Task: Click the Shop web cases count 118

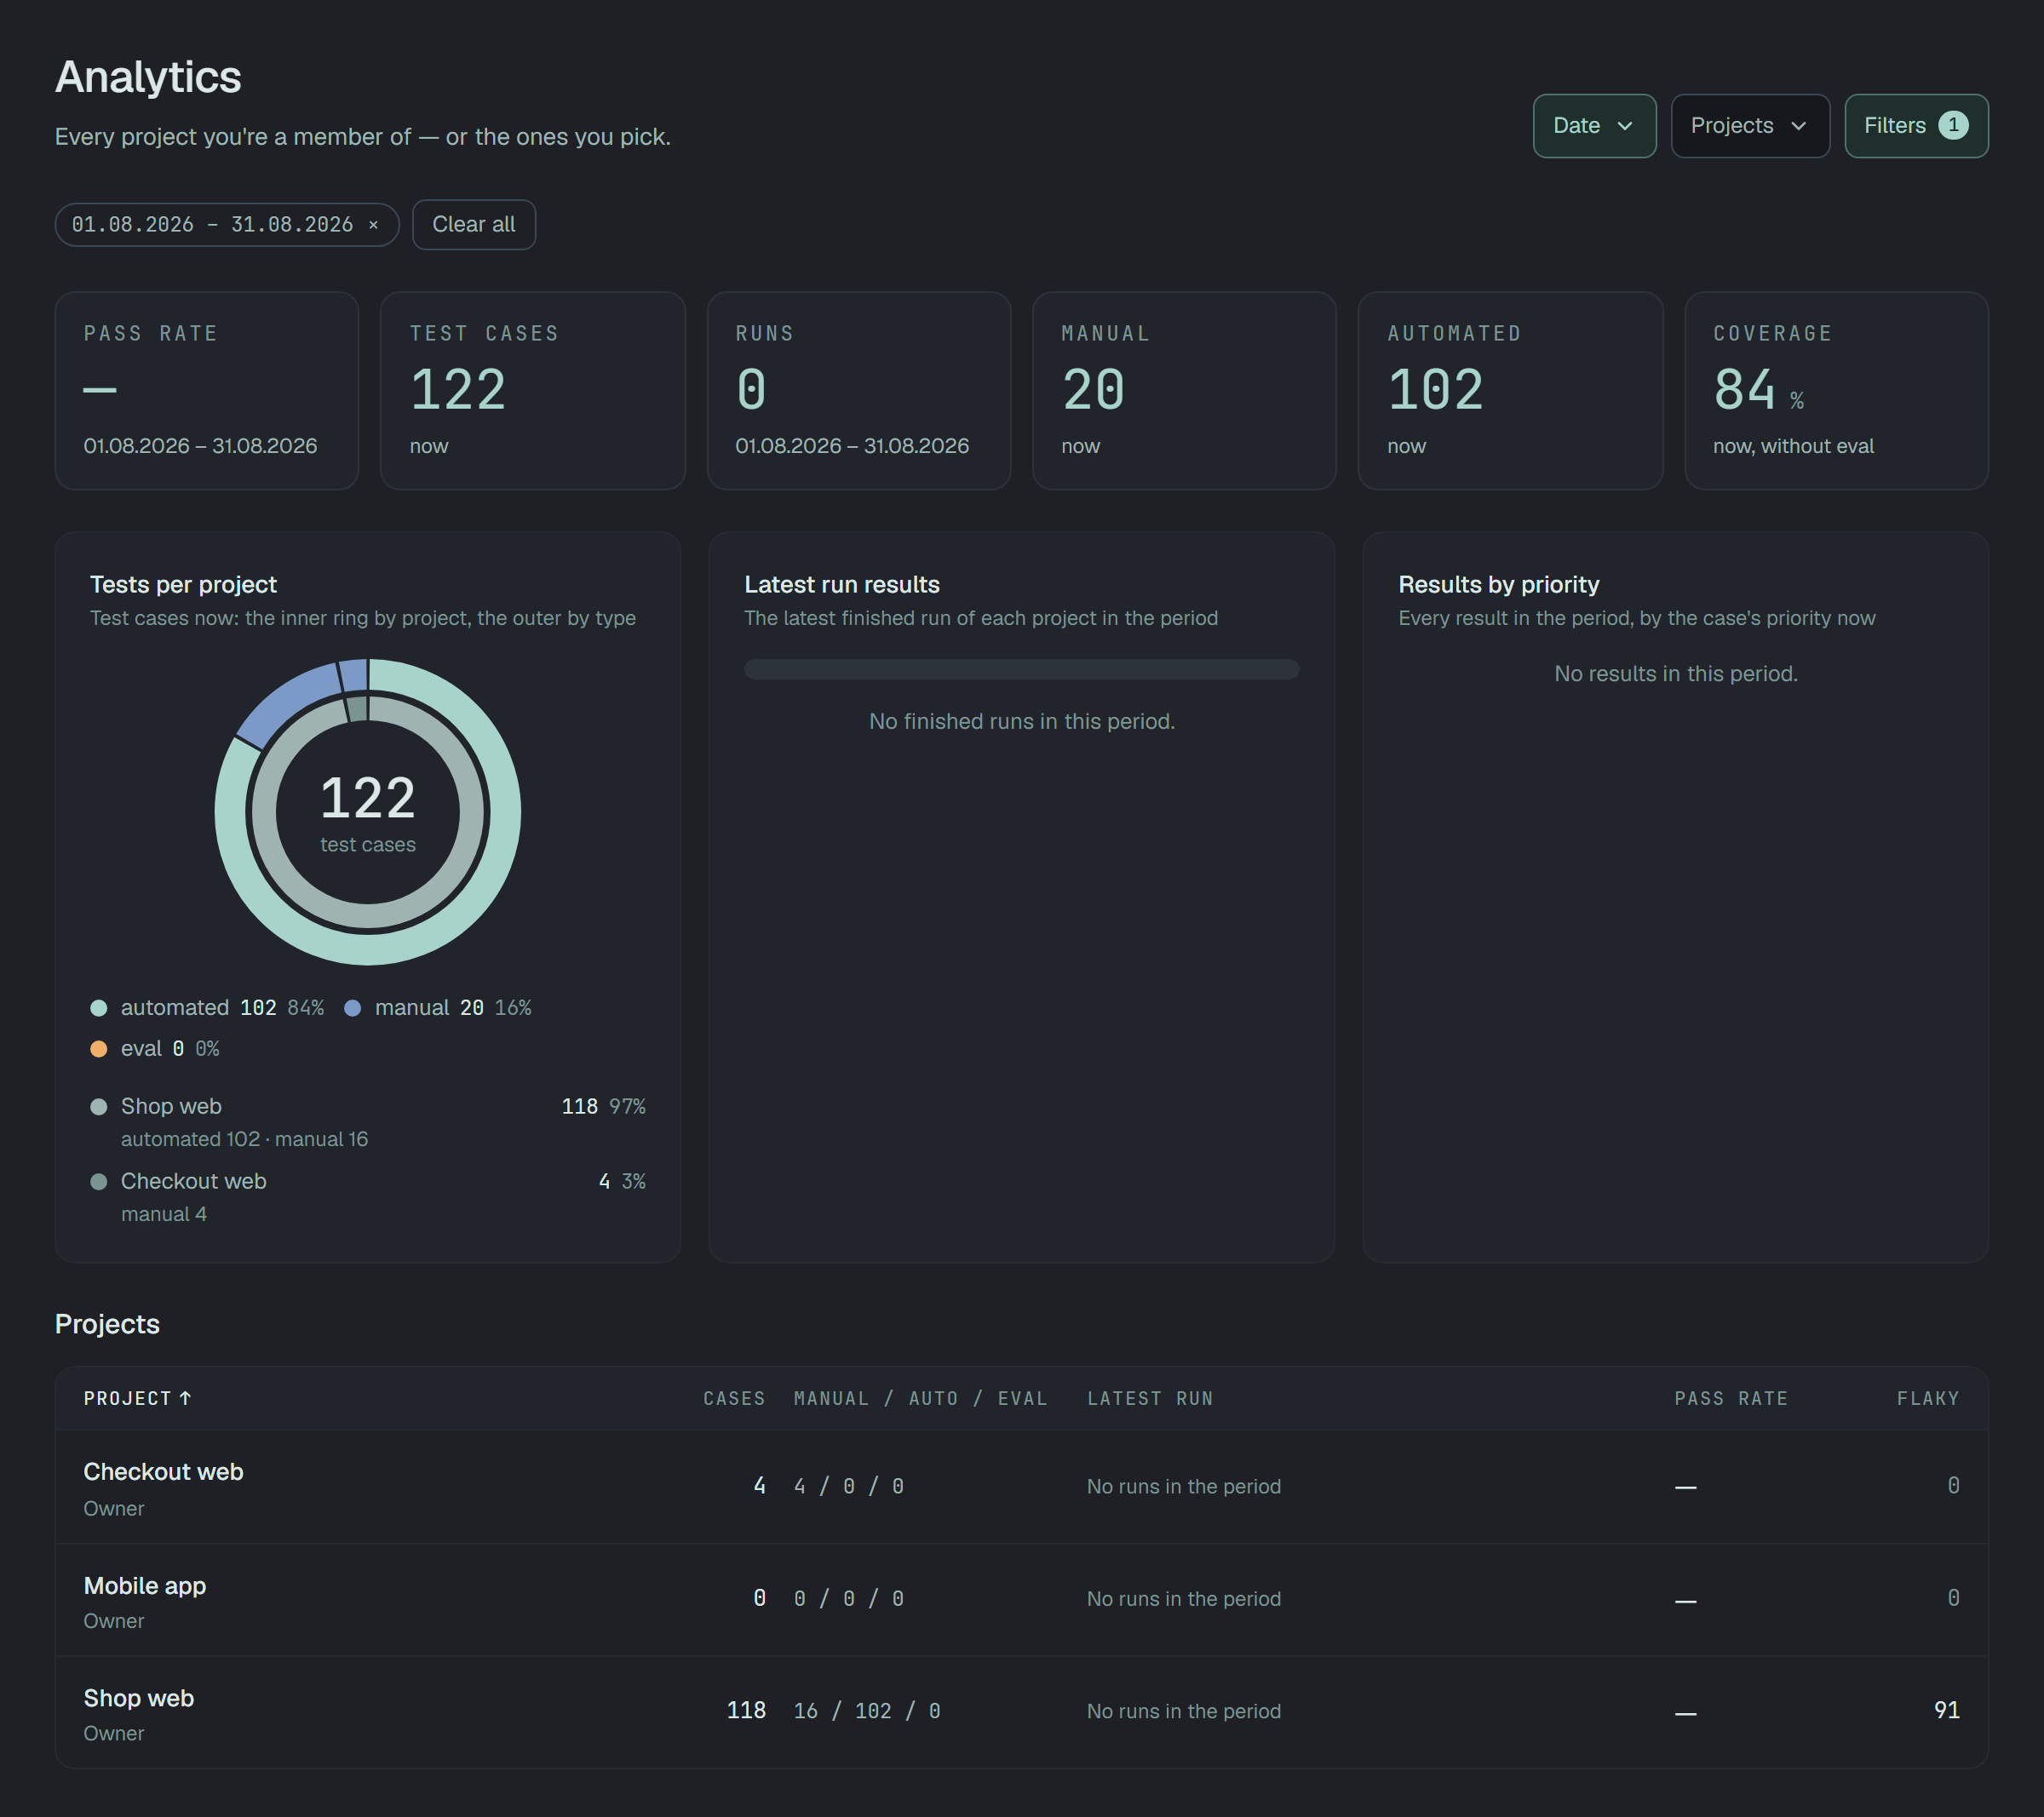Action: coord(746,1711)
